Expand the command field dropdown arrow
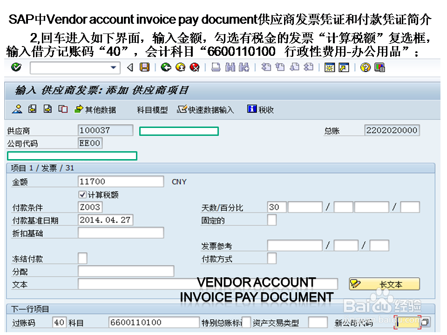Image resolution: width=447 pixels, height=335 pixels. point(113,68)
